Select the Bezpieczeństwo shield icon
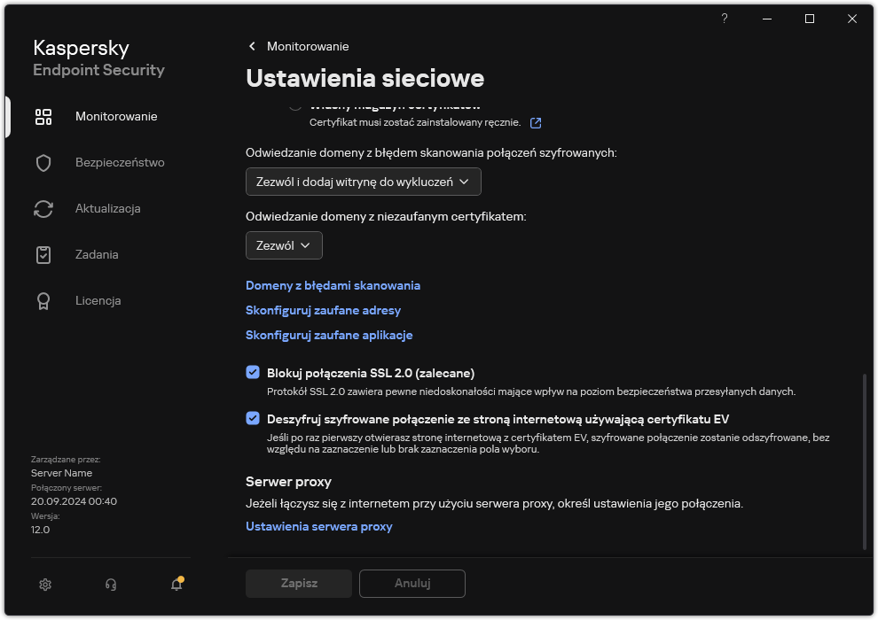Screen dimensions: 878x620 (x=43, y=162)
